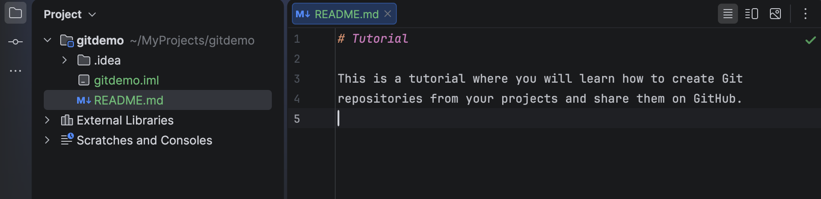Click line number 3 in gutter
Screen dimensions: 821x199
[x=297, y=79]
